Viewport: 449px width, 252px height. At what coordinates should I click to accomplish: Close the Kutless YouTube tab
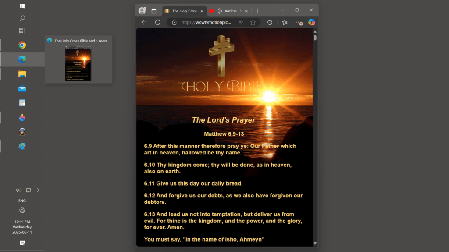pos(246,10)
